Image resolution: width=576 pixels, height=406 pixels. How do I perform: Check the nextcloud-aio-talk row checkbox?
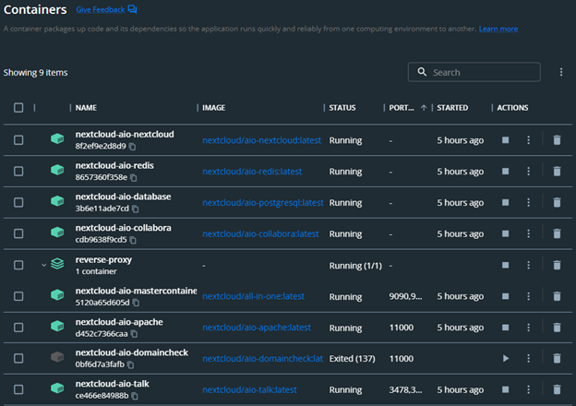[18, 389]
